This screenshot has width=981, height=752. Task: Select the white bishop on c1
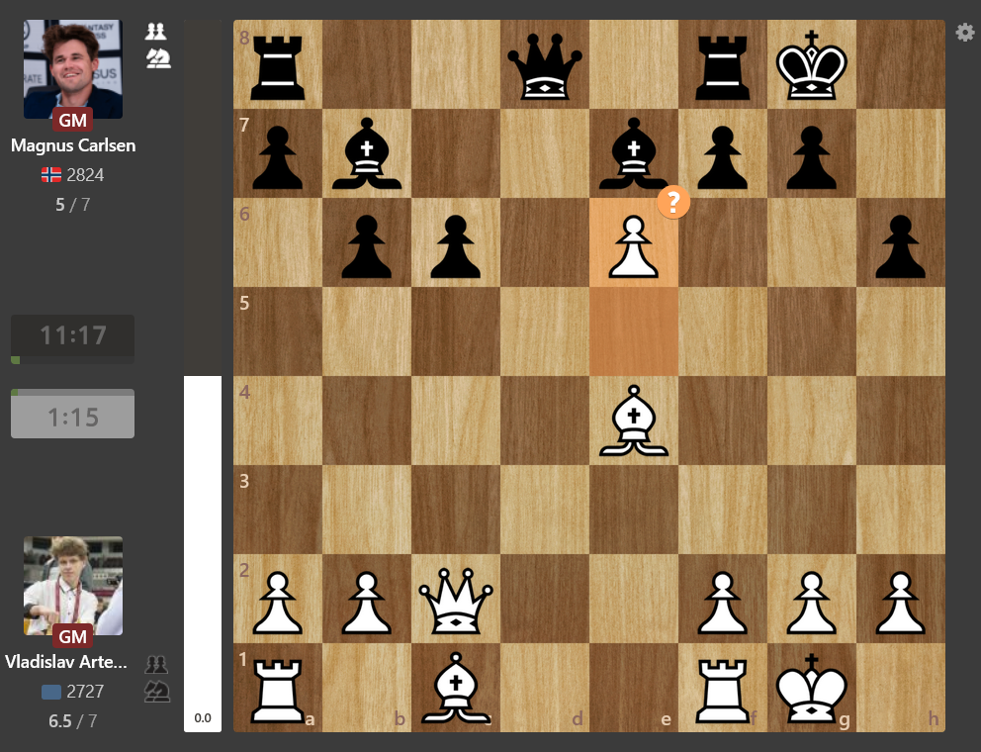(x=456, y=688)
